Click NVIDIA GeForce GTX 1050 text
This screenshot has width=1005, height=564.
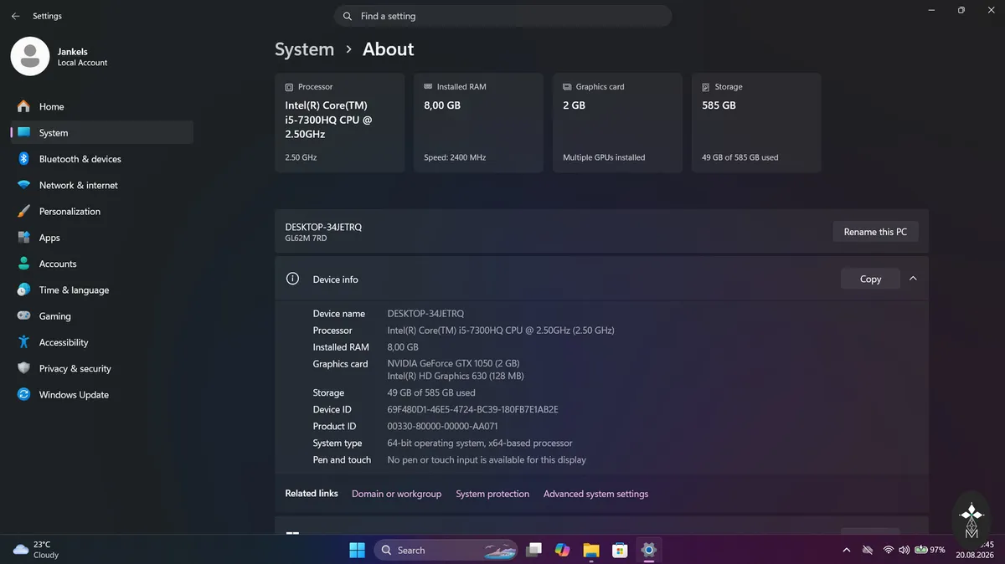coord(453,363)
